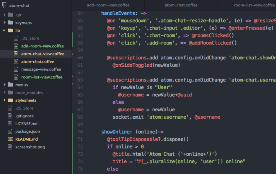
Task: Click the keymaps folder icon
Action: click(10, 23)
